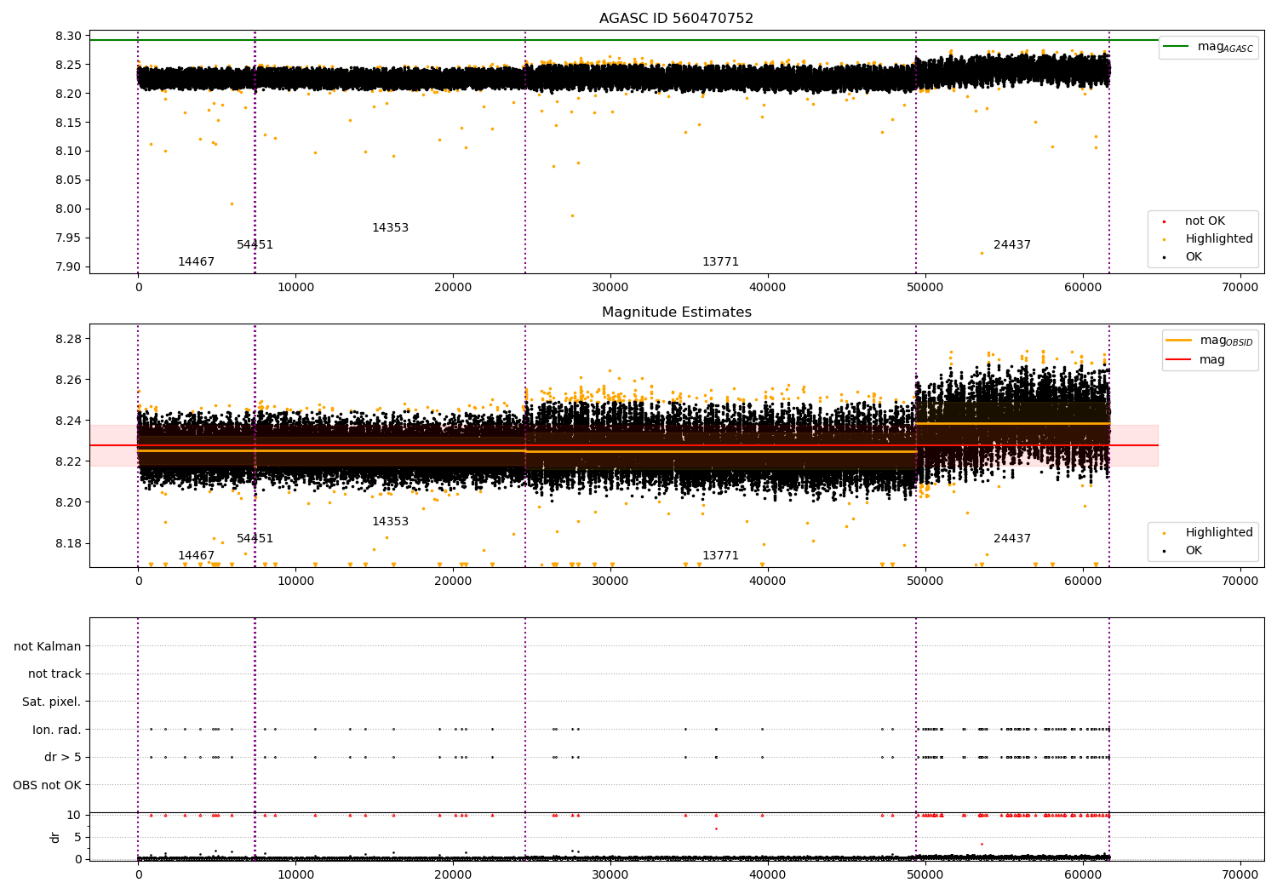This screenshot has height=894, width=1277.
Task: Click y-axis tick 8.18 in middle plot
Action: point(70,543)
